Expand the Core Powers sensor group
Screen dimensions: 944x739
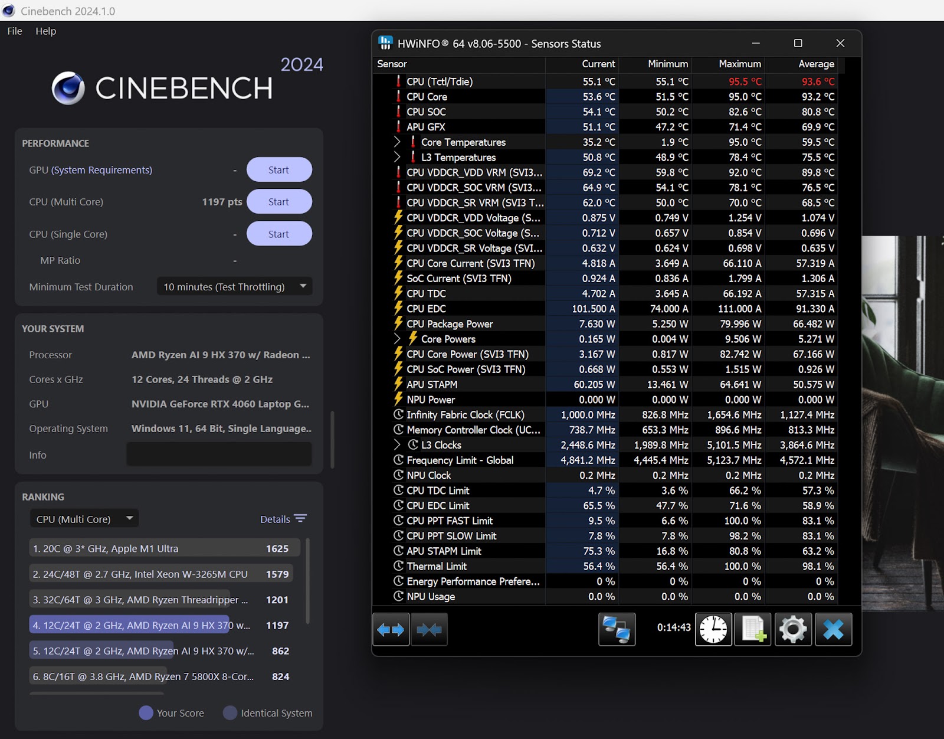(397, 339)
